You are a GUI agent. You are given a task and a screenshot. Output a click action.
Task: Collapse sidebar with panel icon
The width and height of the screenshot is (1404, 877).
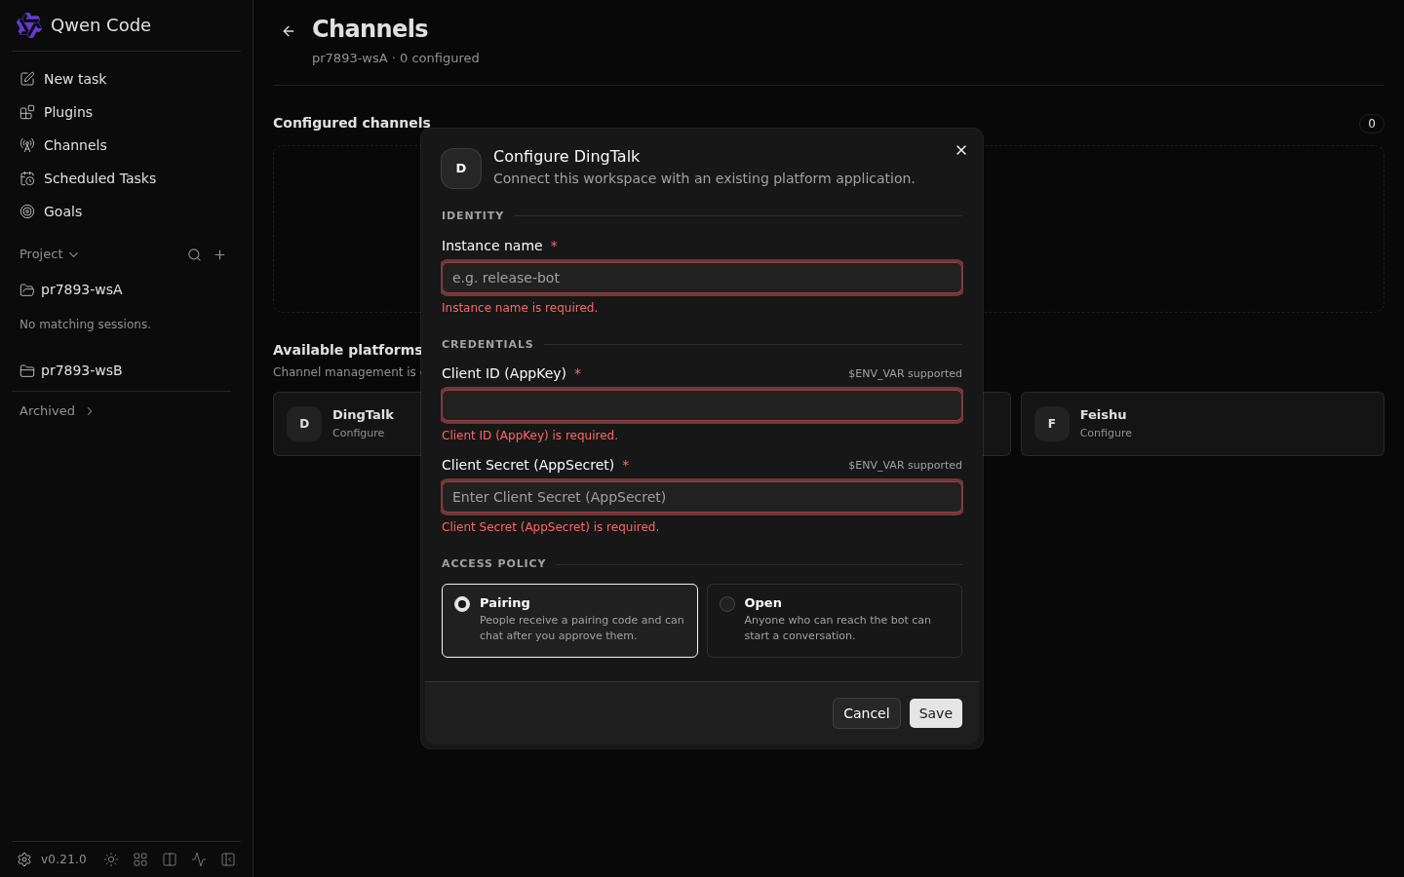[x=228, y=859]
